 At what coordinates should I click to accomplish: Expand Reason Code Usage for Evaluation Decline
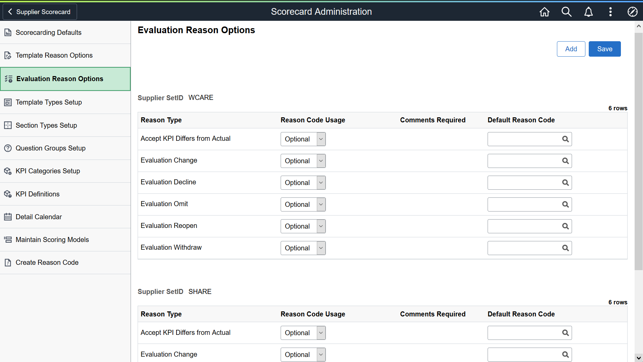(x=321, y=183)
